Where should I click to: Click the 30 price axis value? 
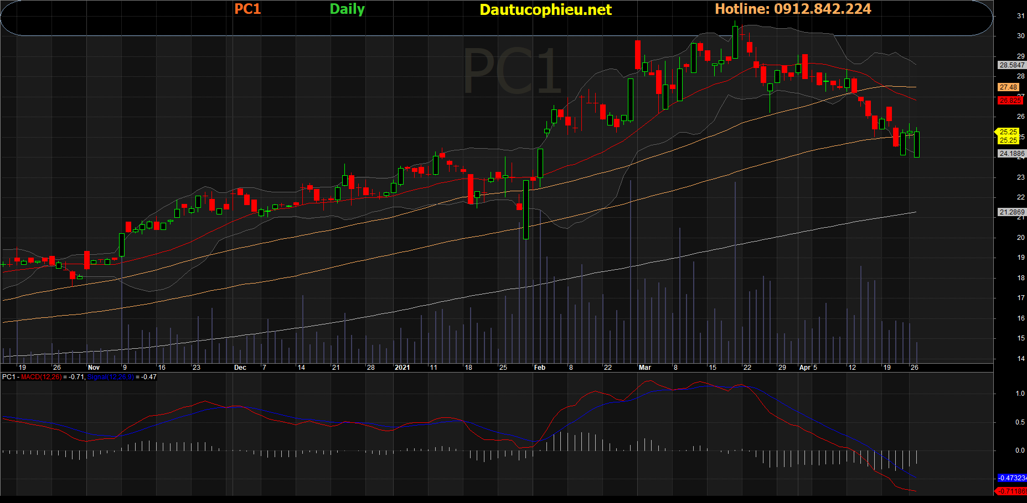[1020, 36]
